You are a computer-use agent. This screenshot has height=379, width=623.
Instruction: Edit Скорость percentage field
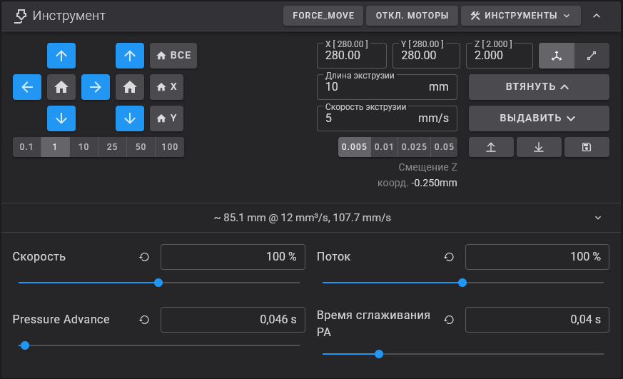(233, 257)
